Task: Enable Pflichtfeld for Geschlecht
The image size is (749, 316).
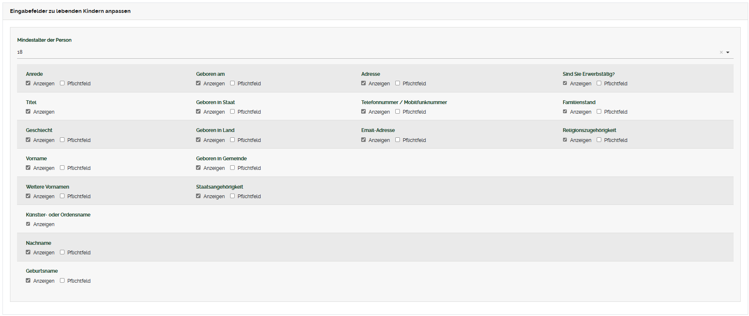Action: pyautogui.click(x=62, y=140)
